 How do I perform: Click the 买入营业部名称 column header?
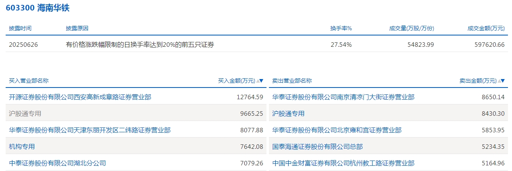coord(29,81)
